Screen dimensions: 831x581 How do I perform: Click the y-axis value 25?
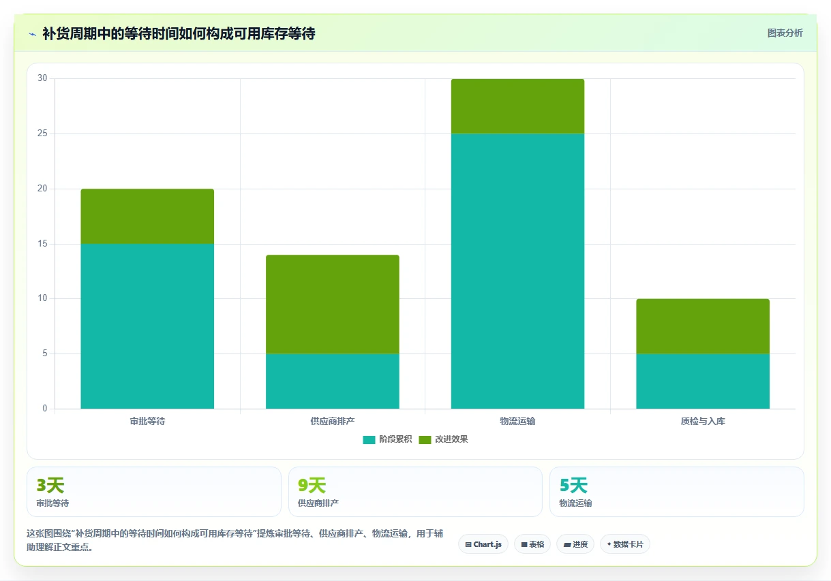[x=42, y=134]
